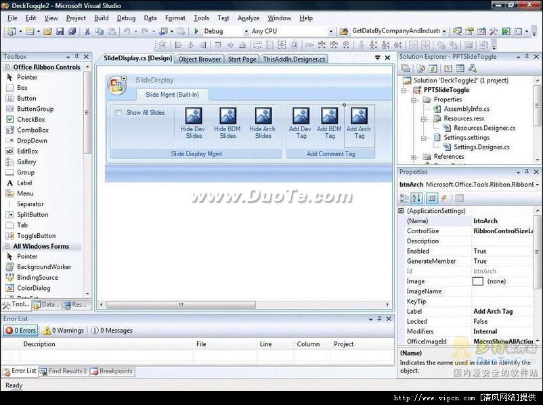Expand the (ApplicationSettings) property

click(x=401, y=211)
